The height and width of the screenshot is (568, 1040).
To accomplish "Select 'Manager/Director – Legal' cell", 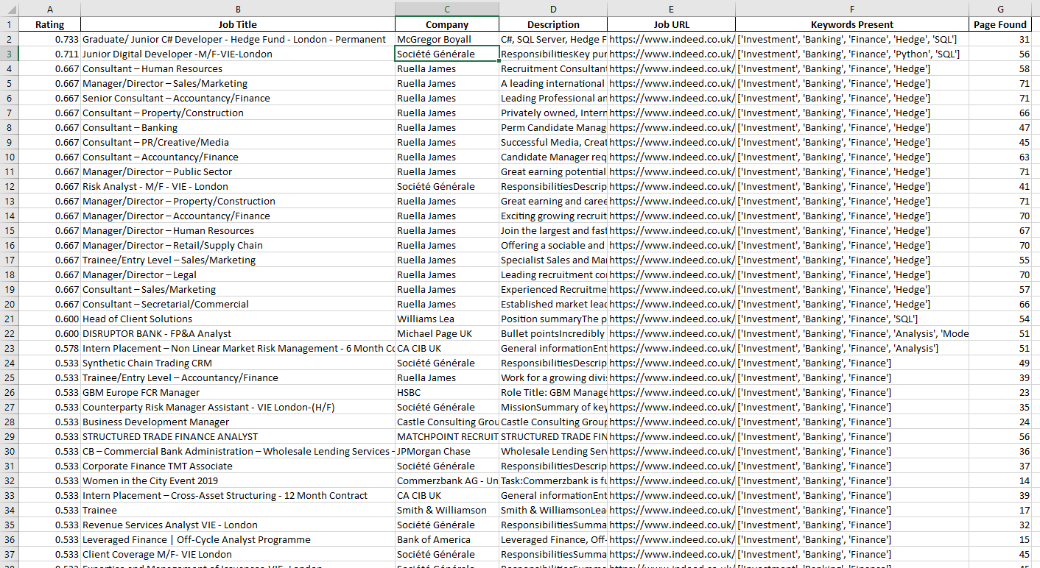I will click(x=238, y=274).
